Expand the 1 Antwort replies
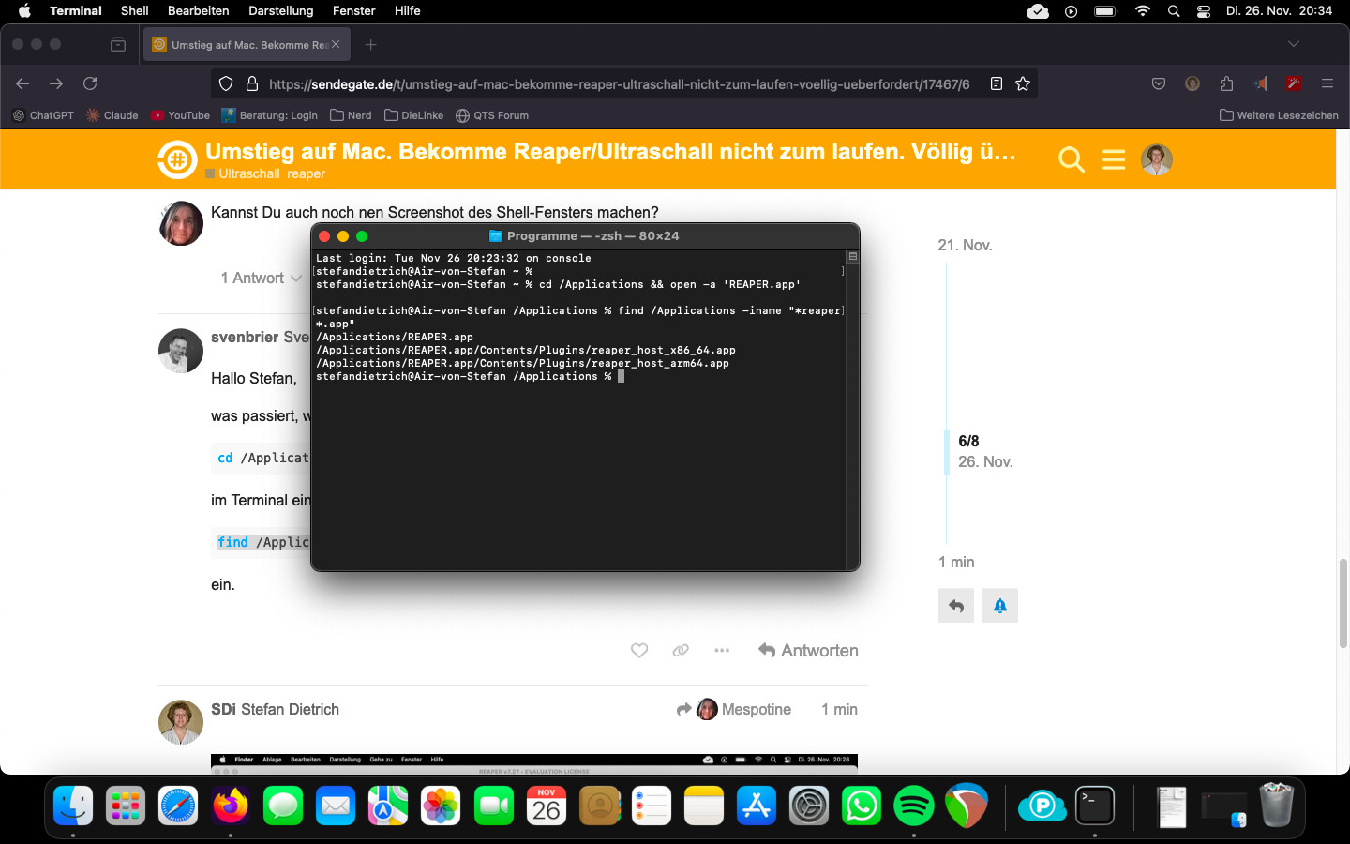The width and height of the screenshot is (1350, 844). [x=262, y=279]
